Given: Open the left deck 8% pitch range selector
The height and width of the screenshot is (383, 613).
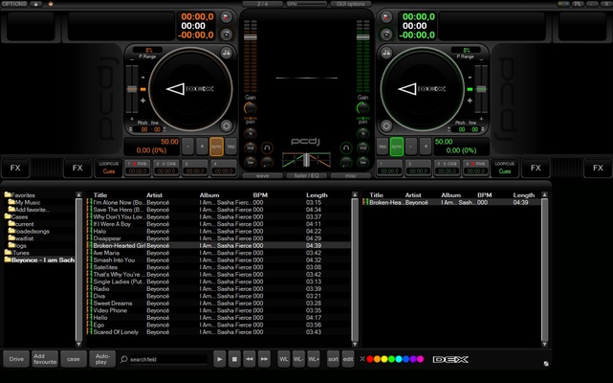Looking at the screenshot, I should [x=148, y=50].
